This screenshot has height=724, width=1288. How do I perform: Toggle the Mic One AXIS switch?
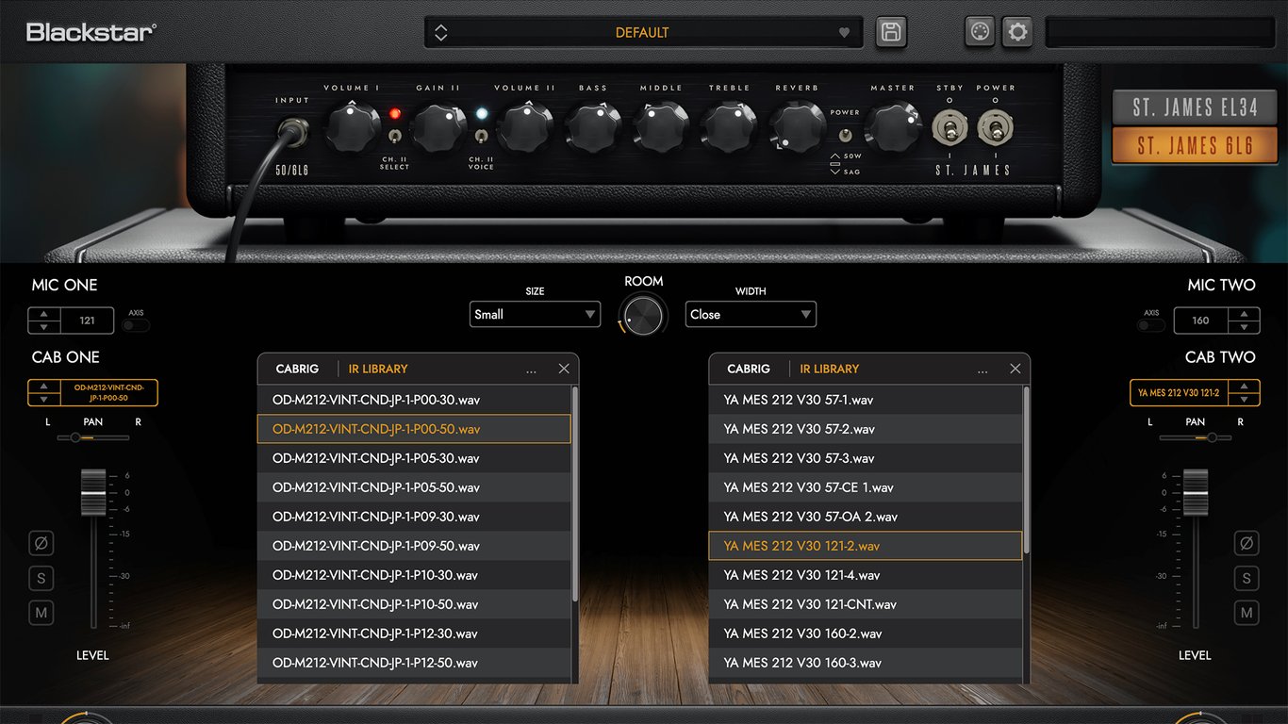[136, 325]
